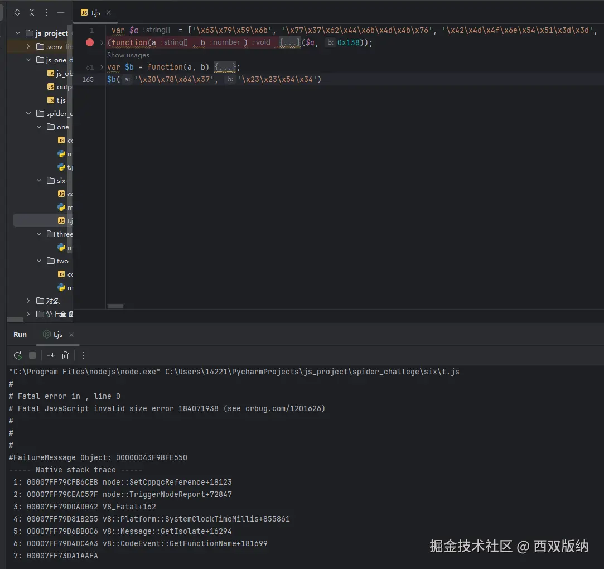Image resolution: width=604 pixels, height=569 pixels.
Task: Expand folded $b function at line 61
Action: [x=102, y=67]
